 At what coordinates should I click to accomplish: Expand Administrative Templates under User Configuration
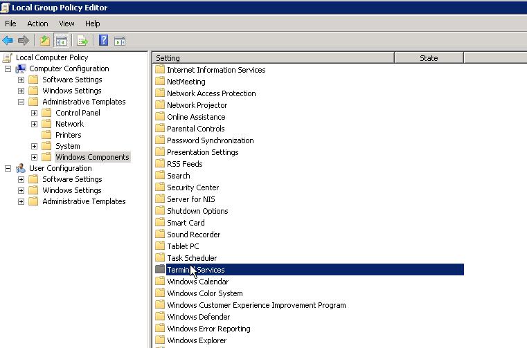[x=21, y=202]
